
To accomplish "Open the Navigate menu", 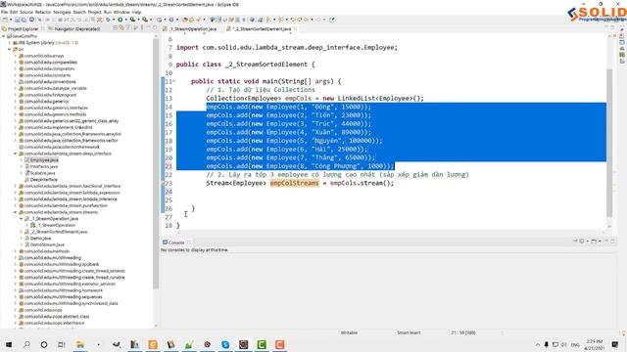I will [62, 12].
